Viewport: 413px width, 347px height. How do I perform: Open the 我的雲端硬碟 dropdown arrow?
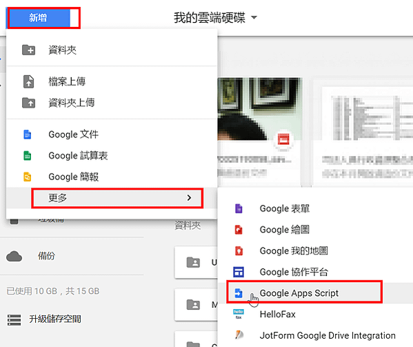click(x=254, y=18)
